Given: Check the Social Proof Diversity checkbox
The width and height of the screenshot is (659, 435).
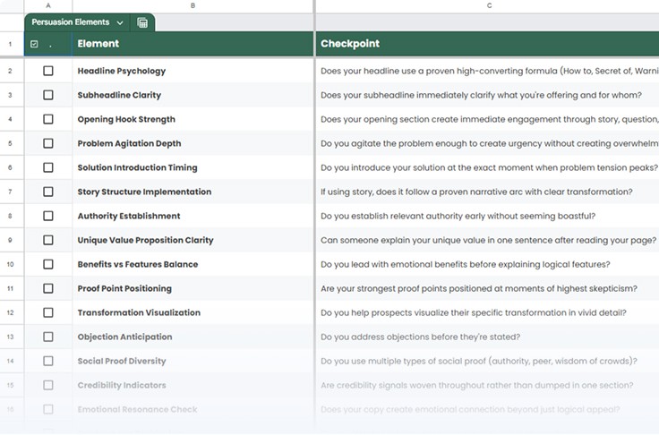Looking at the screenshot, I should [x=48, y=361].
